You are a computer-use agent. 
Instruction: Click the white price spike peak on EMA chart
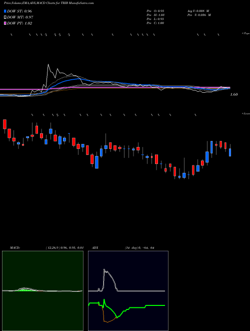click(48, 65)
